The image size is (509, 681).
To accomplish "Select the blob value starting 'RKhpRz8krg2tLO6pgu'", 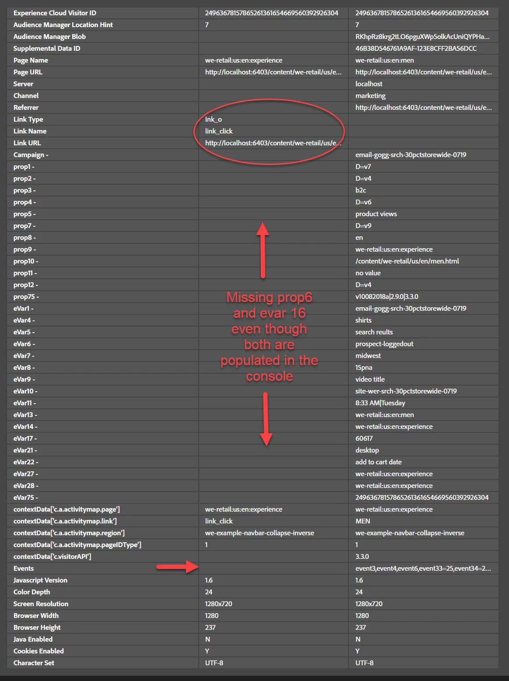I will coord(422,37).
